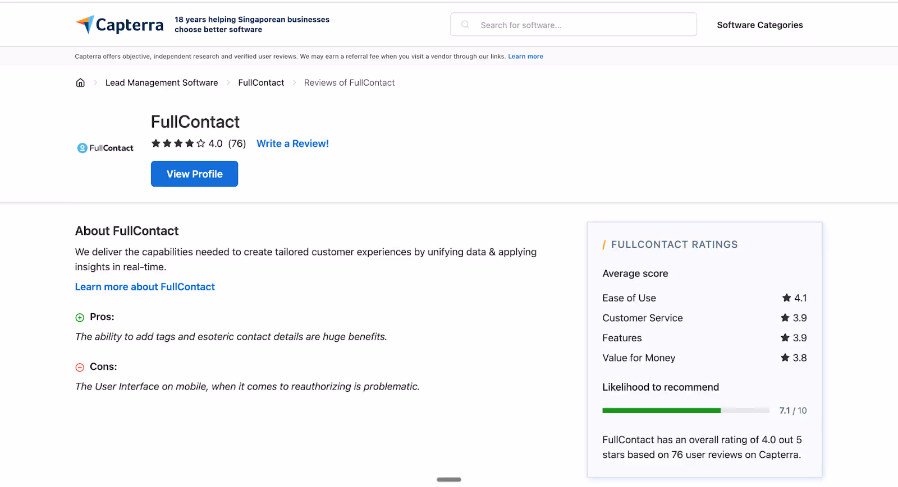898x487 pixels.
Task: Click the Cons: label
Action: pyautogui.click(x=103, y=367)
